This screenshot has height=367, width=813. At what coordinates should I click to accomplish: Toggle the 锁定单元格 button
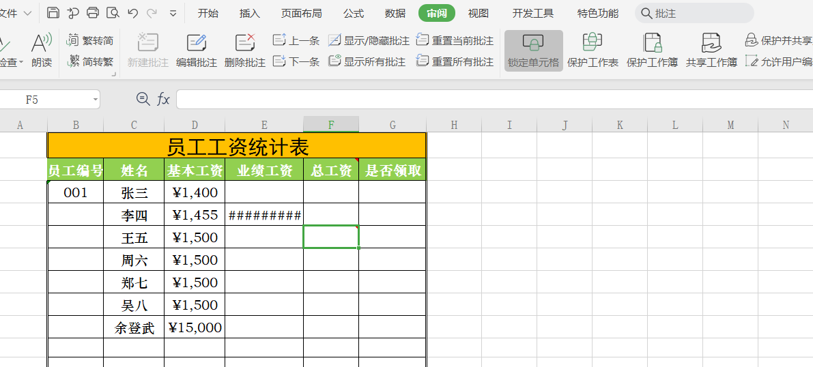coord(534,50)
